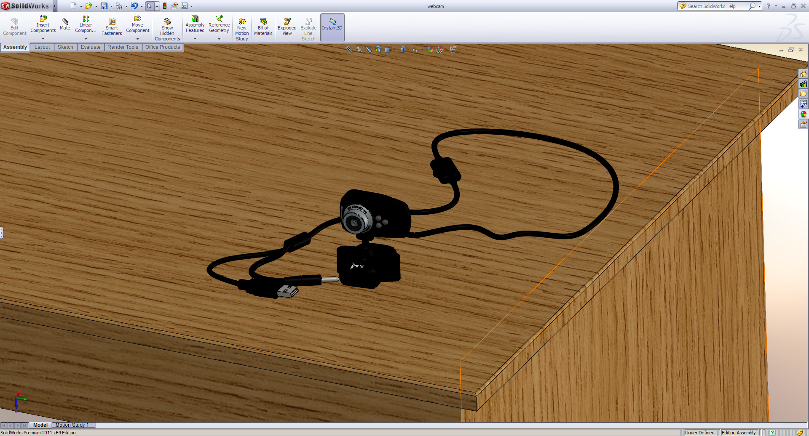The width and height of the screenshot is (809, 436).
Task: Click the Assembly tab
Action: tap(15, 47)
